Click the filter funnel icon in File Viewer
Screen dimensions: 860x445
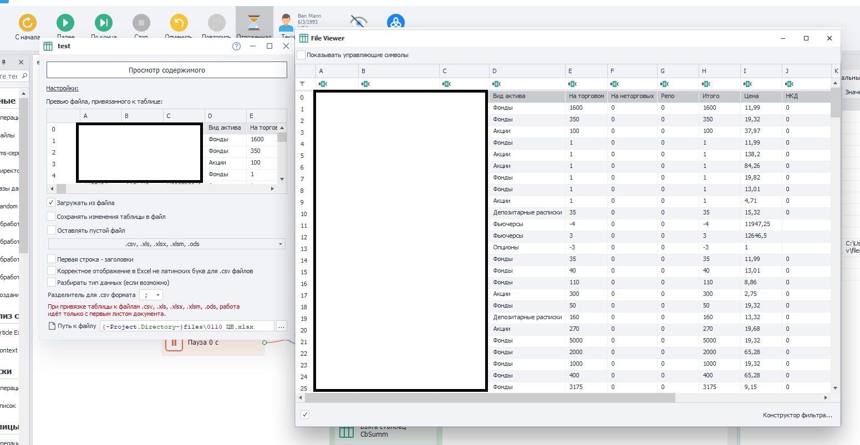click(302, 84)
